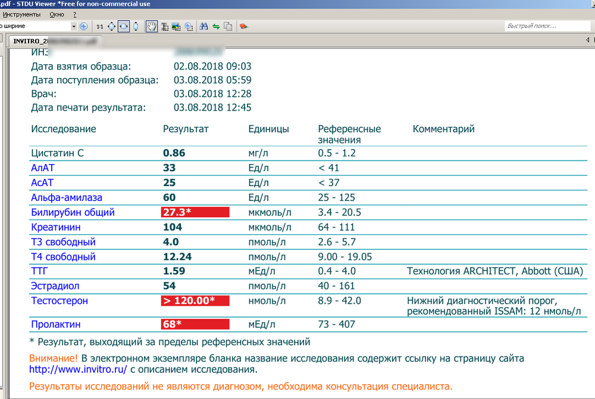Click inside the Быстрый поиск field
The height and width of the screenshot is (399, 595).
[x=545, y=26]
